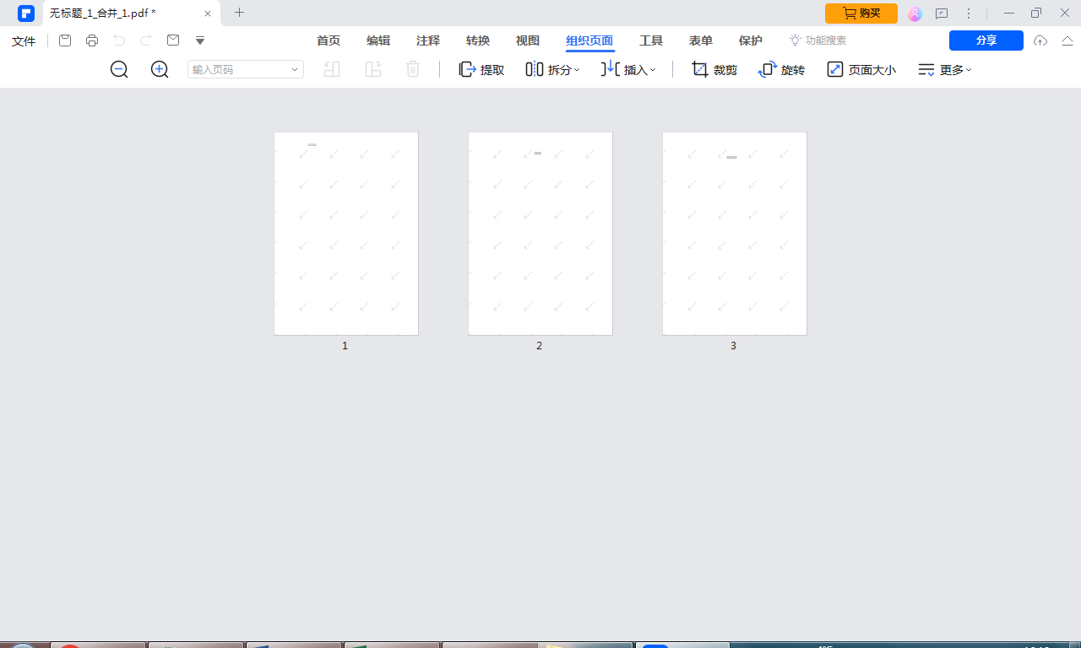Send the document by email
This screenshot has width=1081, height=648.
pyautogui.click(x=172, y=40)
